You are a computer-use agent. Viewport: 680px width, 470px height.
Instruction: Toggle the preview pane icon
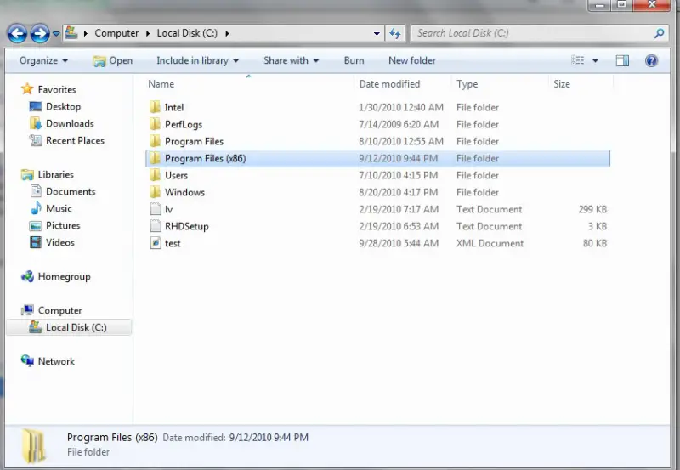622,60
